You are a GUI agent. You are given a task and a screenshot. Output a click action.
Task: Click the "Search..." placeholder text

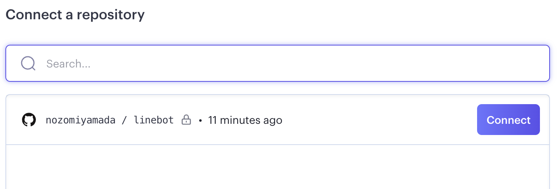pyautogui.click(x=68, y=64)
